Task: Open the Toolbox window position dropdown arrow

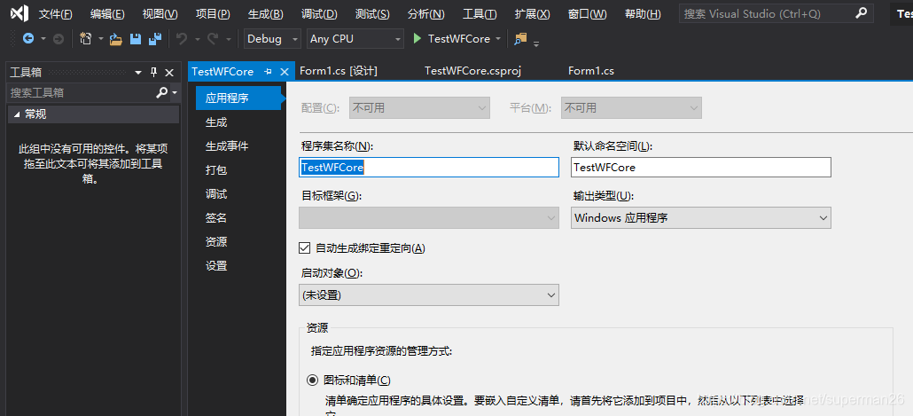Action: [x=138, y=73]
